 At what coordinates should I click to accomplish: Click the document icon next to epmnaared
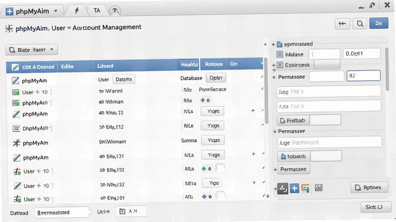pos(279,44)
